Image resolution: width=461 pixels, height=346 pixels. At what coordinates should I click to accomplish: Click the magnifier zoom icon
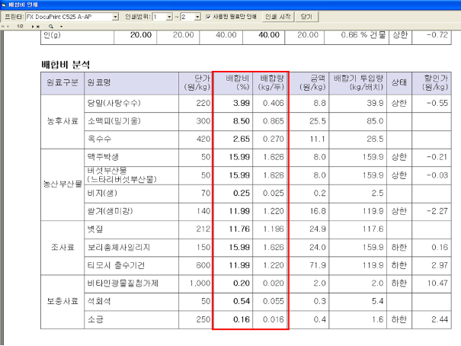[x=51, y=27]
